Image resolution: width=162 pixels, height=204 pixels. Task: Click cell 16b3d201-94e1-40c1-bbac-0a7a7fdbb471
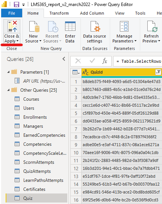(x=122, y=168)
